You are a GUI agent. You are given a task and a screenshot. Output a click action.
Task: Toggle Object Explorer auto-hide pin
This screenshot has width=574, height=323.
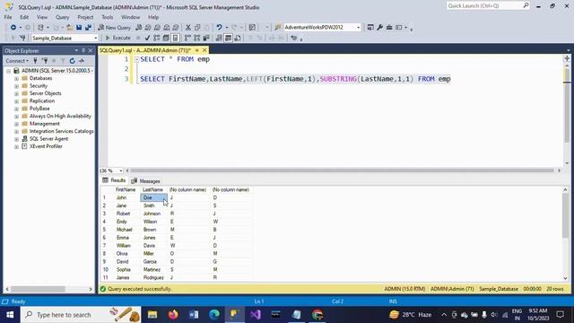[83, 50]
